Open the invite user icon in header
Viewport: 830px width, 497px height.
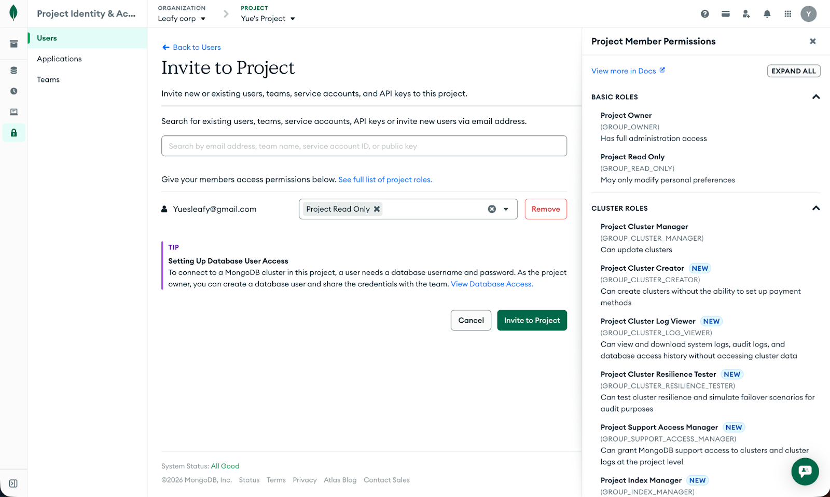point(746,14)
